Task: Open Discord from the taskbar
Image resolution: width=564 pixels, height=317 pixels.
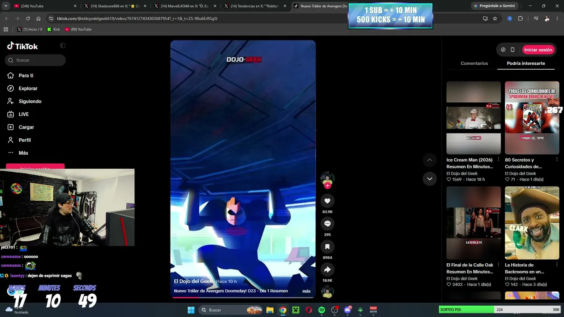Action: tap(348, 310)
